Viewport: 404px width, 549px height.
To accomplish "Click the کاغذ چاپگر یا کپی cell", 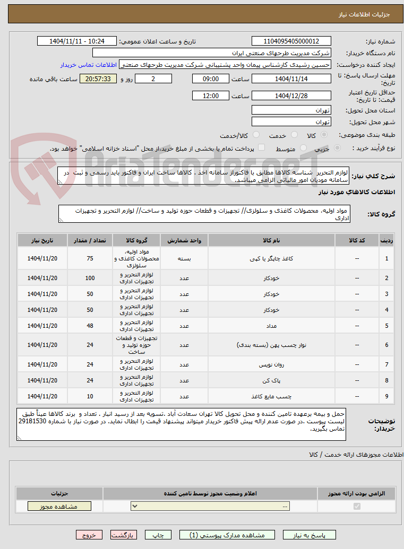I will [x=272, y=258].
